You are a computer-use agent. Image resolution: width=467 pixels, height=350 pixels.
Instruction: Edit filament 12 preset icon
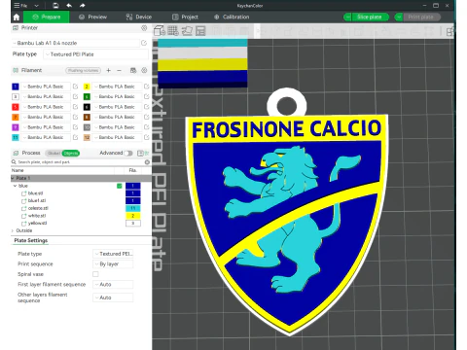(147, 137)
